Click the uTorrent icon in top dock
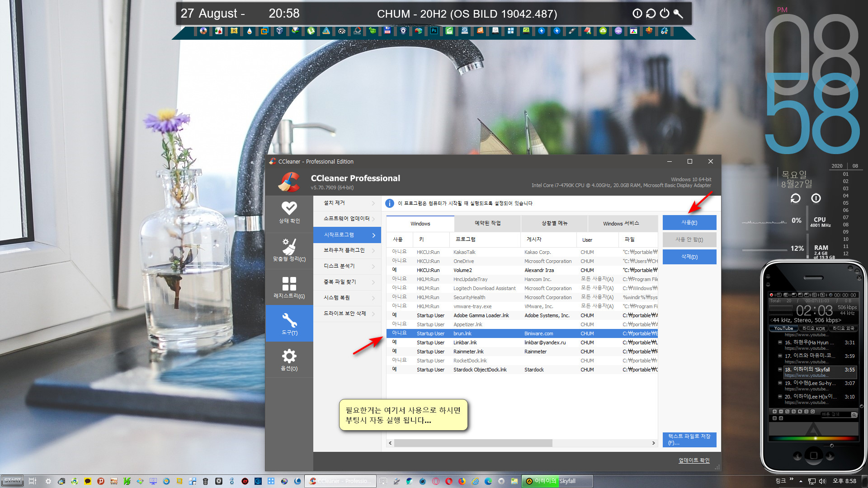This screenshot has height=488, width=868. tap(311, 31)
